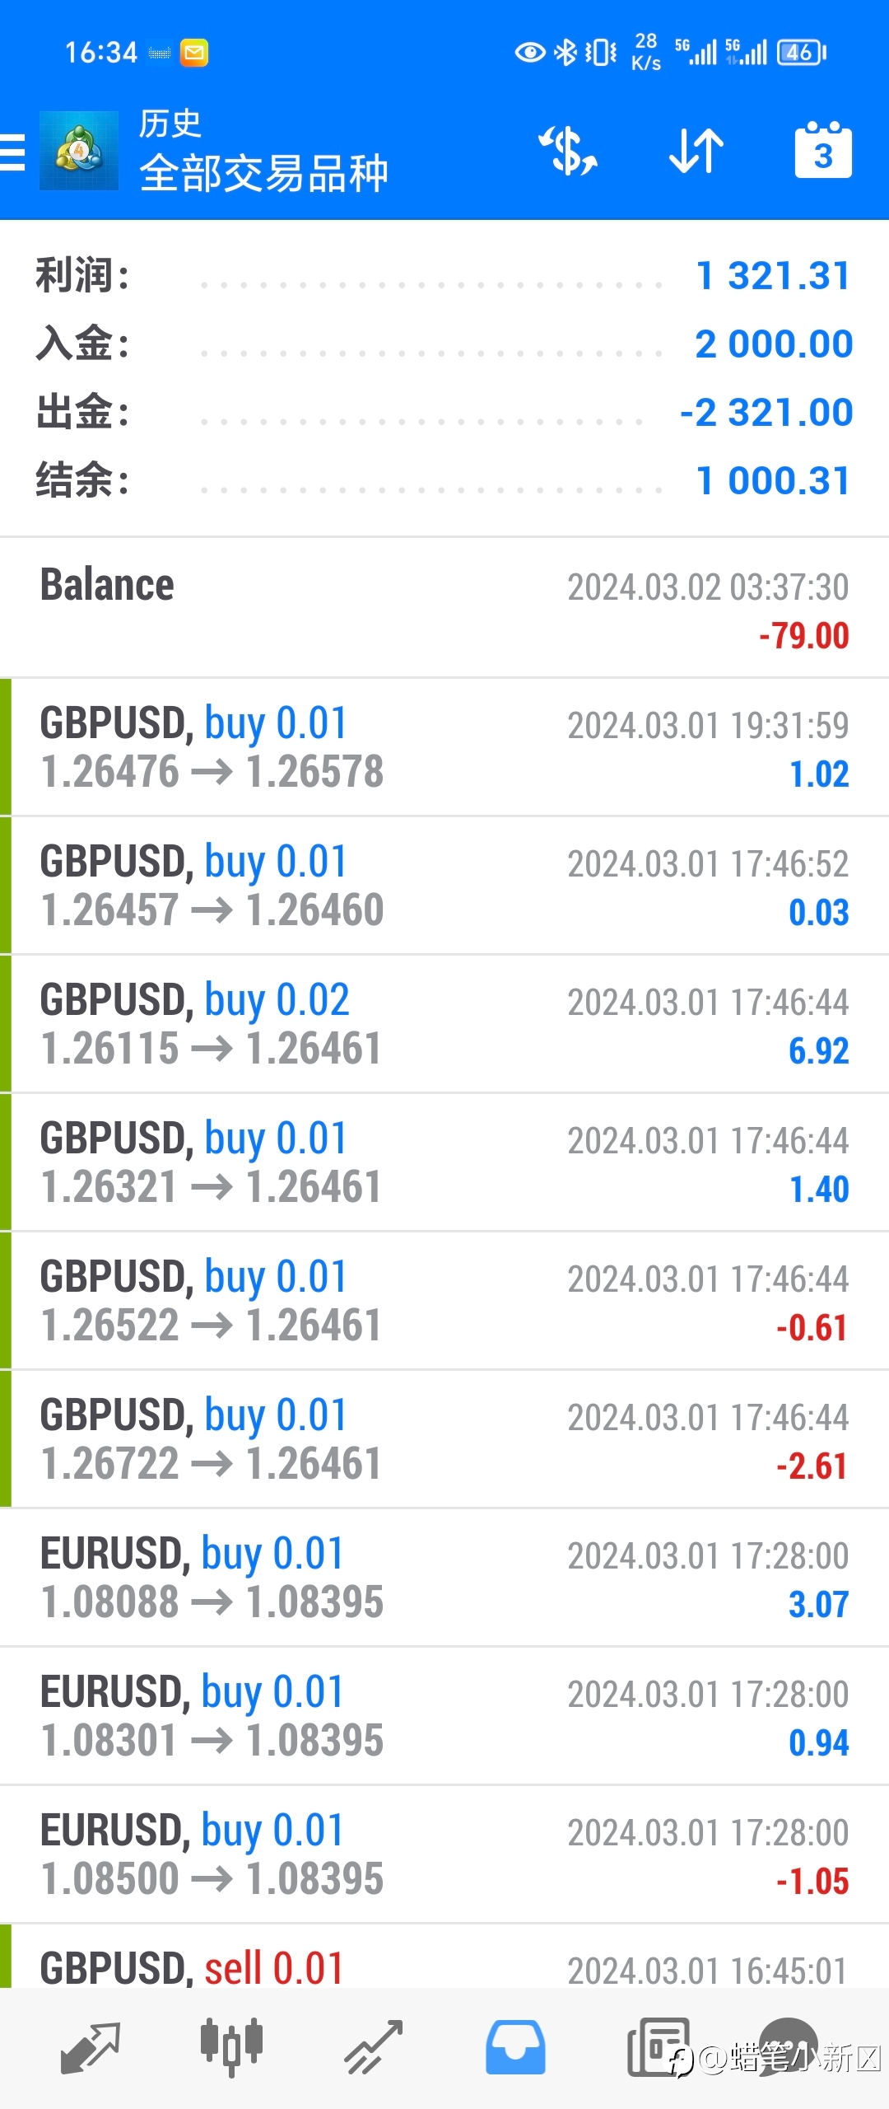Image resolution: width=889 pixels, height=2109 pixels.
Task: Select the 全部交易品种 symbol filter title
Action: (x=263, y=174)
